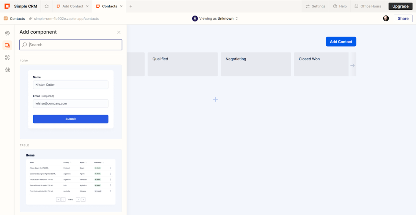Screen dimensions: 416x215
Task: Click Simple CRM project name
Action: tap(26, 6)
